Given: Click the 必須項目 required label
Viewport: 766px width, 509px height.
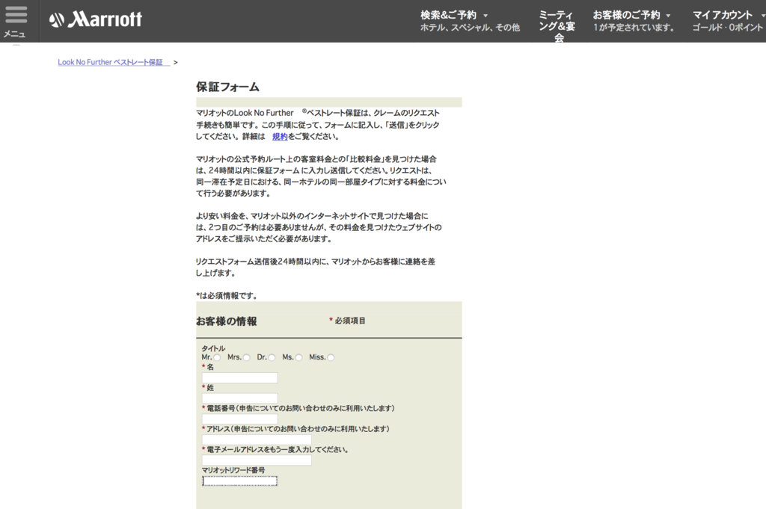Looking at the screenshot, I should [350, 321].
